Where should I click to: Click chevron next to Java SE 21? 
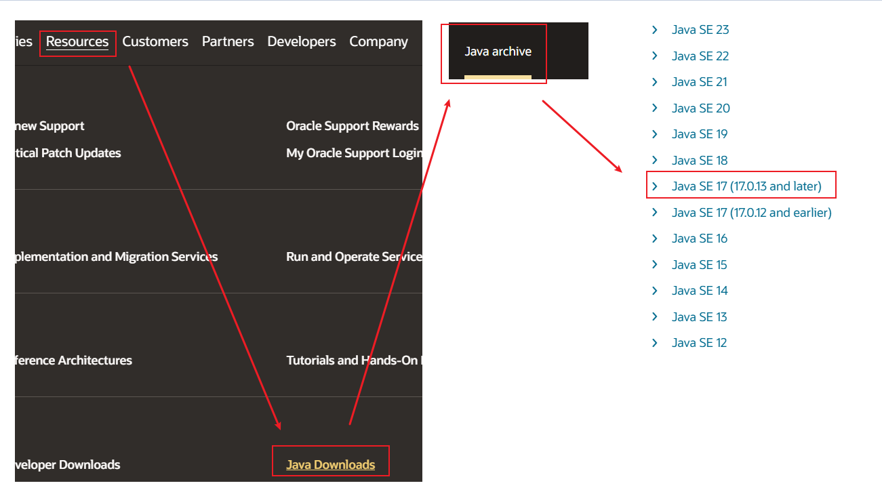[655, 82]
